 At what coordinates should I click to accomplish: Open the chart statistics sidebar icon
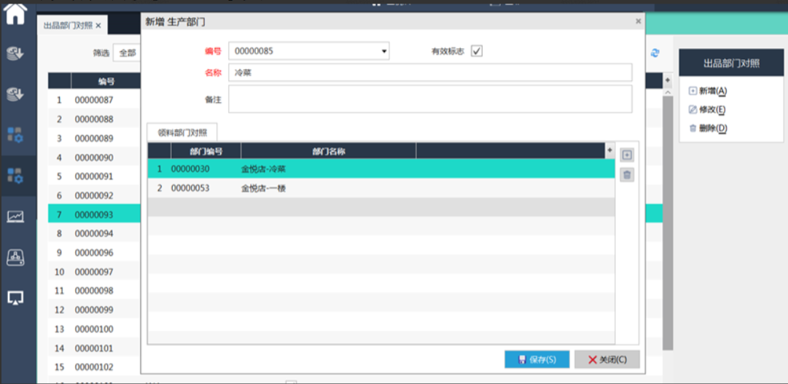(15, 216)
